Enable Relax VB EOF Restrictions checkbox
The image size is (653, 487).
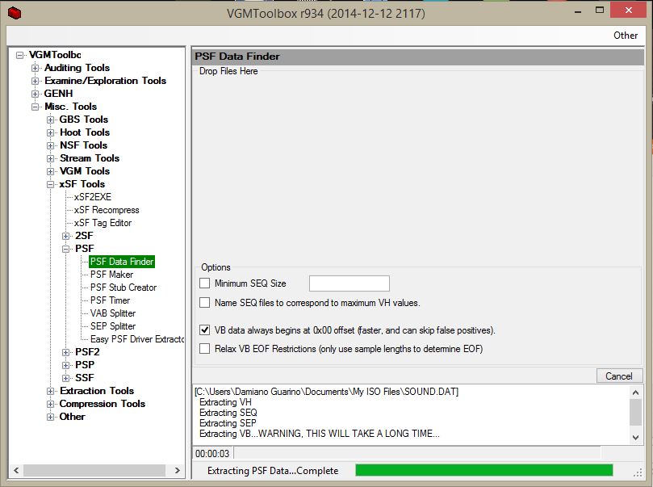point(204,348)
